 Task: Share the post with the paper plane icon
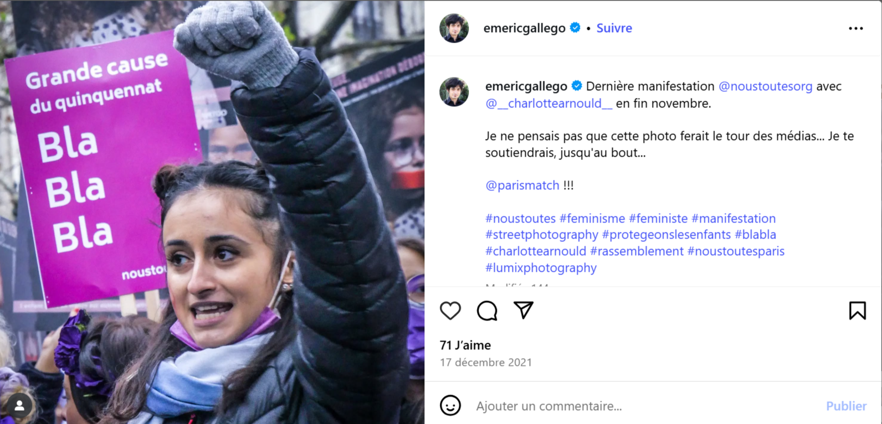point(524,311)
